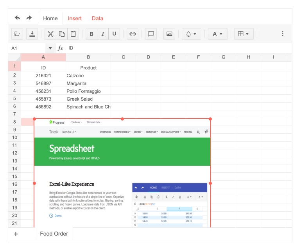The height and width of the screenshot is (250, 301).
Task: Click the Calzone cell
Action: pyautogui.click(x=88, y=75)
